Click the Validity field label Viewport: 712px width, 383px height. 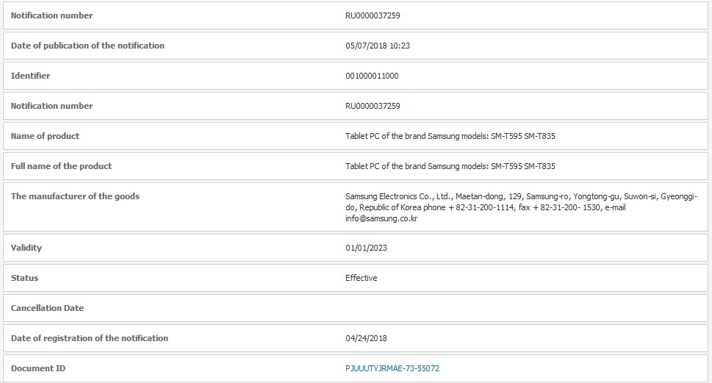pyautogui.click(x=26, y=248)
